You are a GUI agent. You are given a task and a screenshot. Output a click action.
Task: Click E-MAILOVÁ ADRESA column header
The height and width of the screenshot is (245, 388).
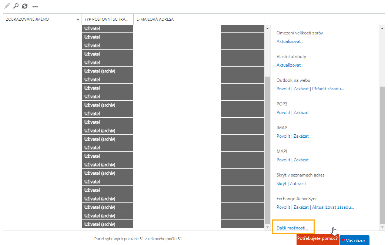pyautogui.click(x=199, y=19)
